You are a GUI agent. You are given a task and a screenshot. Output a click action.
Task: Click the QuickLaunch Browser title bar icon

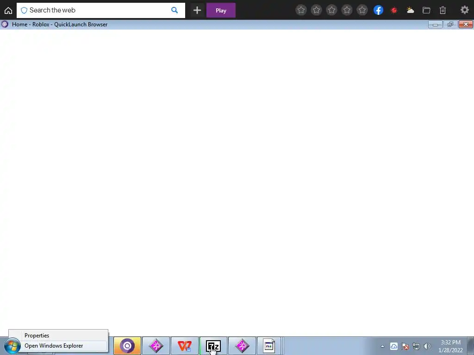tap(5, 24)
